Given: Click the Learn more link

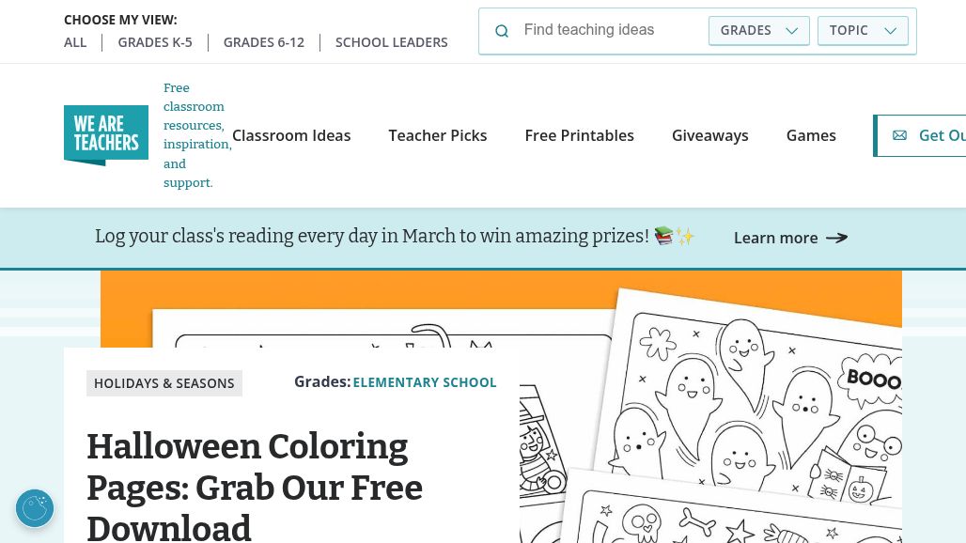Looking at the screenshot, I should click(775, 238).
